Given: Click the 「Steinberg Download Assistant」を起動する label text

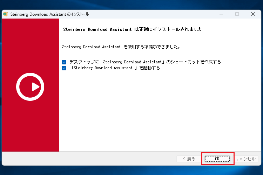Looking at the screenshot, I should (x=115, y=68).
